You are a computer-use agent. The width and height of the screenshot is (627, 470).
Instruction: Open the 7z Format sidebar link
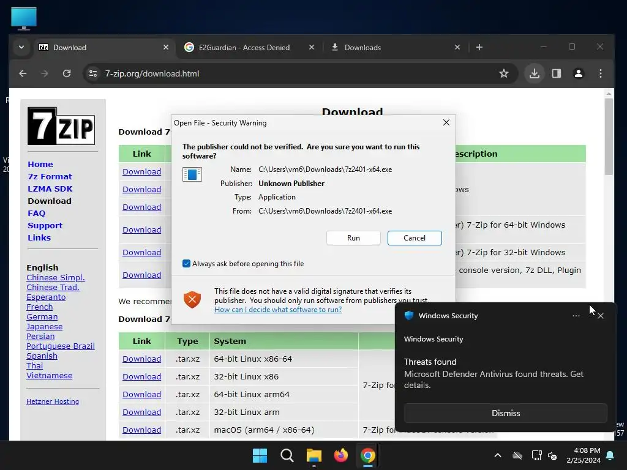[x=50, y=176]
